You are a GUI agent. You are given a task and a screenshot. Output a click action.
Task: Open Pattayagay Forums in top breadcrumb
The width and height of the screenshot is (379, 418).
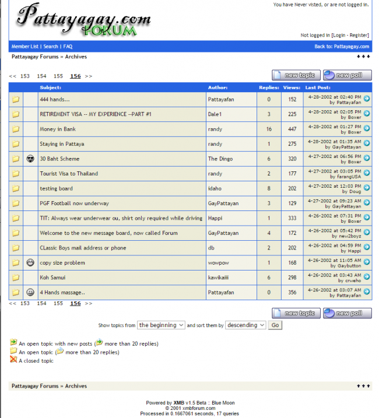pos(35,57)
